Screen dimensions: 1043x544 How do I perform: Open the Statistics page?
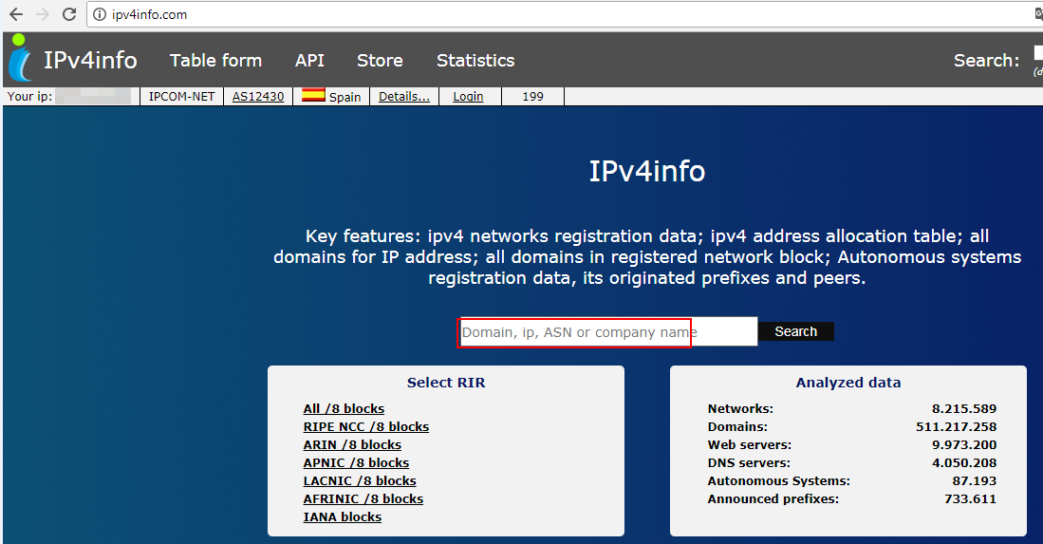[475, 61]
